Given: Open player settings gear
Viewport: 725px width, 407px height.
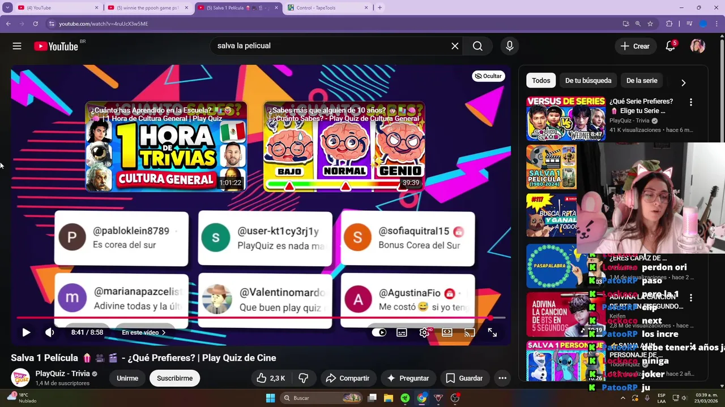Looking at the screenshot, I should point(424,332).
